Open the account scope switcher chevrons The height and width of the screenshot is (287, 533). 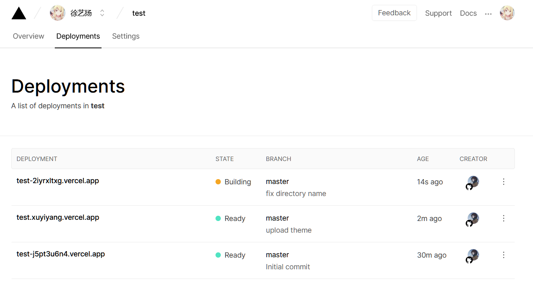[102, 13]
